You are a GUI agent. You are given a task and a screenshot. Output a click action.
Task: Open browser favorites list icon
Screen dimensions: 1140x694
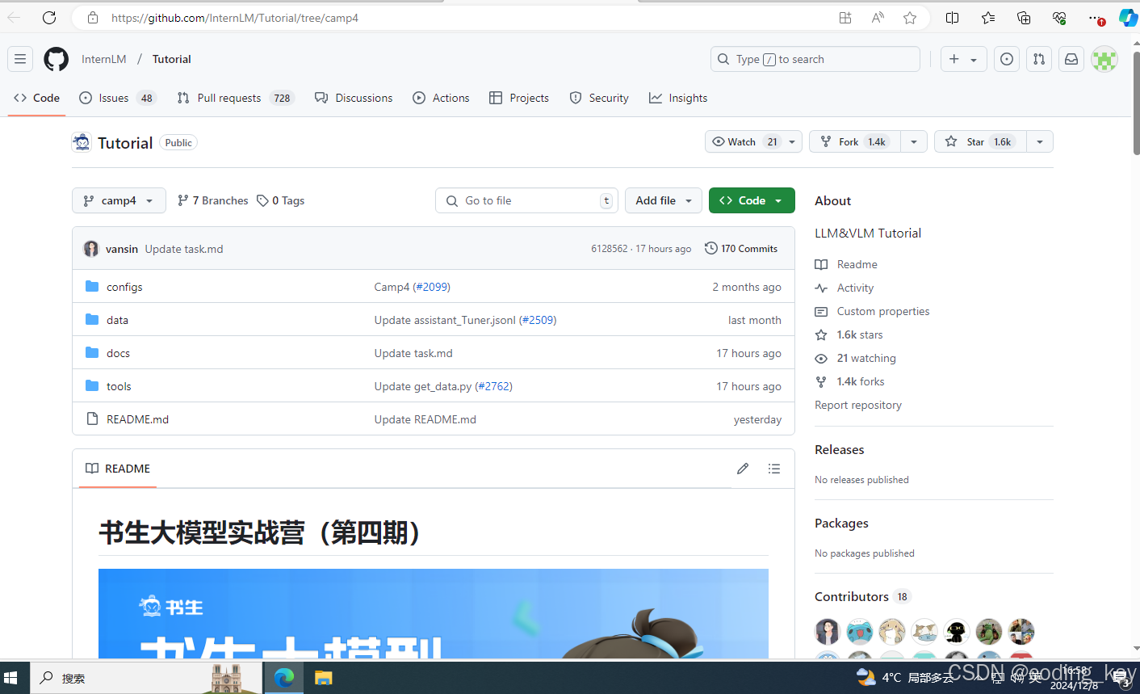tap(988, 18)
